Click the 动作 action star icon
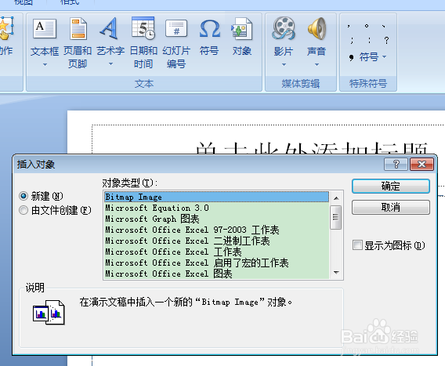The image size is (445, 366). pyautogui.click(x=6, y=28)
